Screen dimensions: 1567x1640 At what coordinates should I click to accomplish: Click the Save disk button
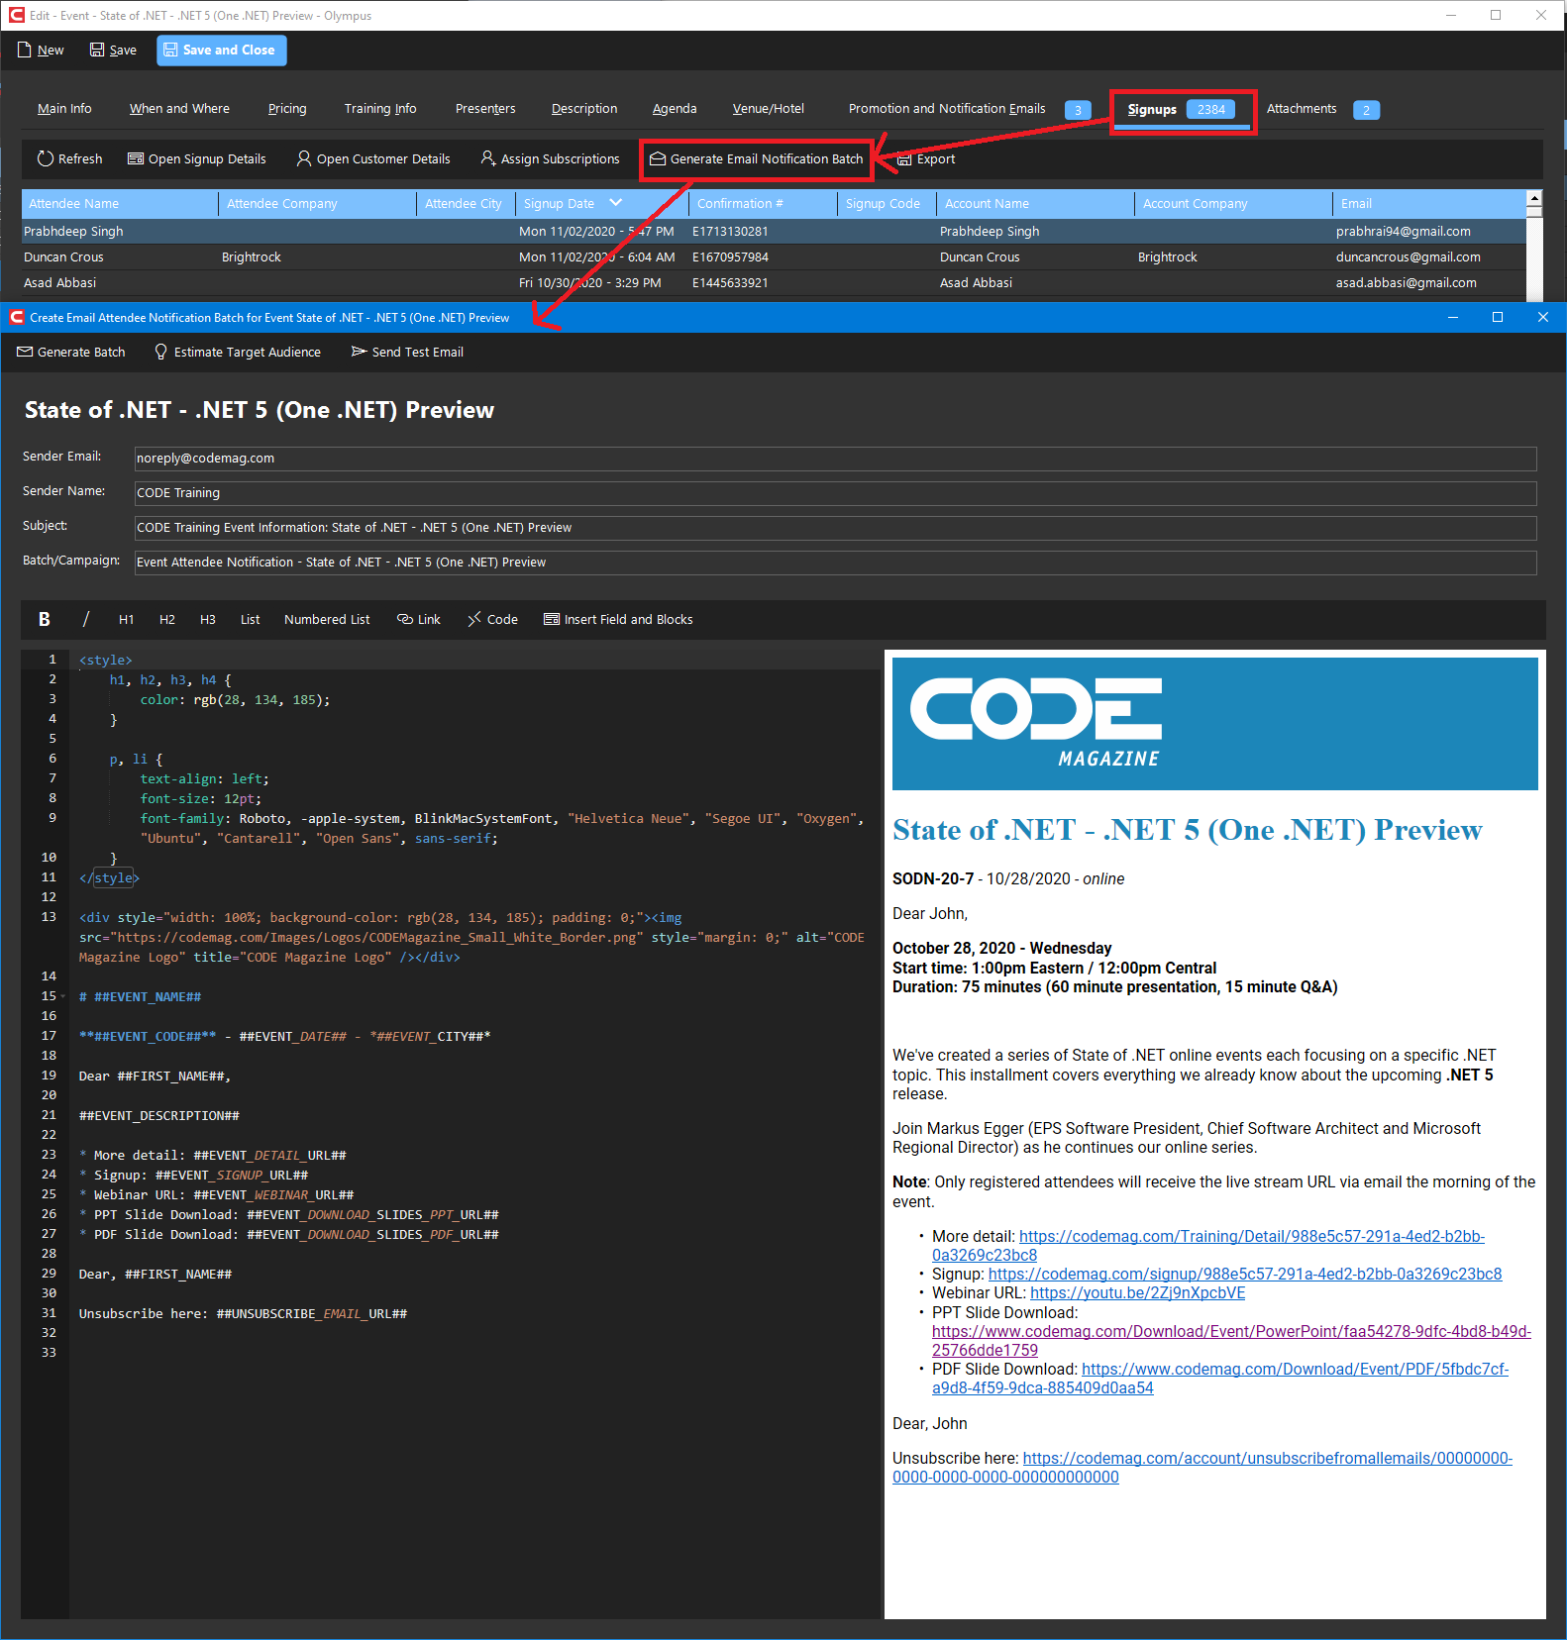[x=113, y=51]
